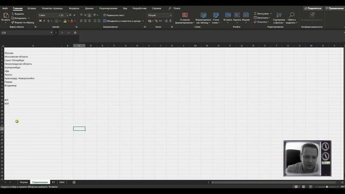The image size is (345, 194).
Task: Click the Примечания comments button
Action: point(335,9)
